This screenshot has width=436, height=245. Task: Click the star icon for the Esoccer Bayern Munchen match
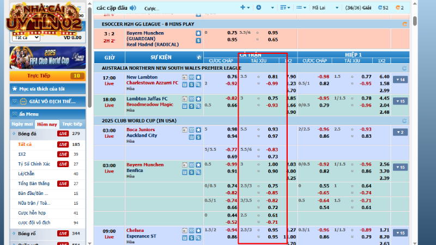coord(198,33)
